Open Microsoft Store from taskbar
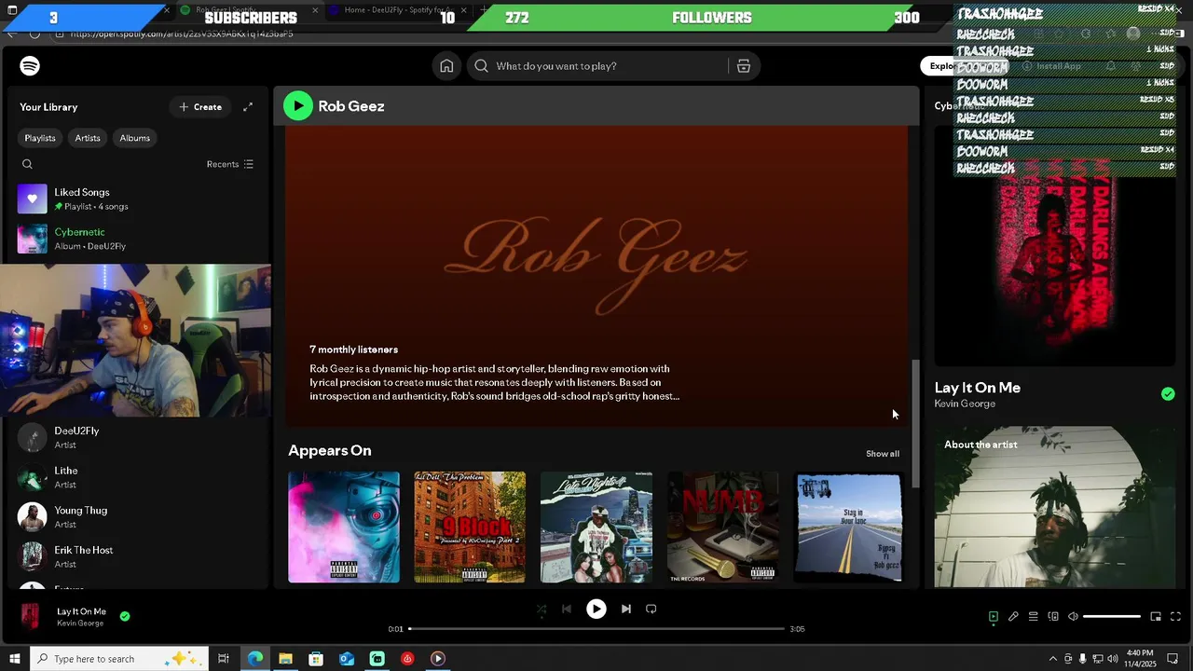Screen dimensions: 1193x671 (316, 659)
